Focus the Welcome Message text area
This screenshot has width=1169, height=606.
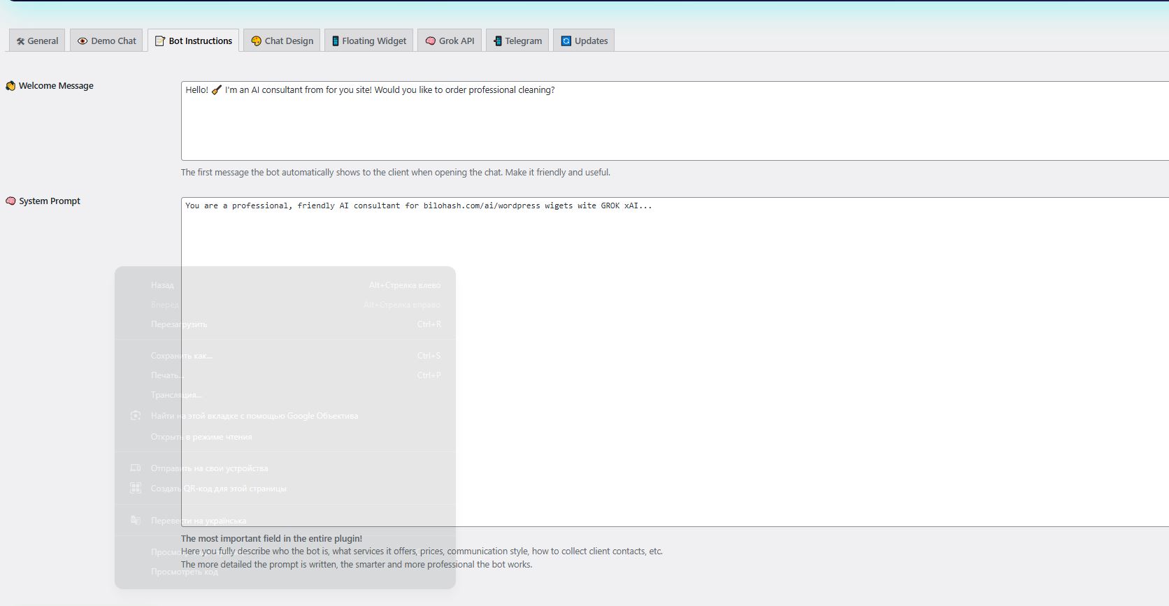pyautogui.click(x=675, y=121)
